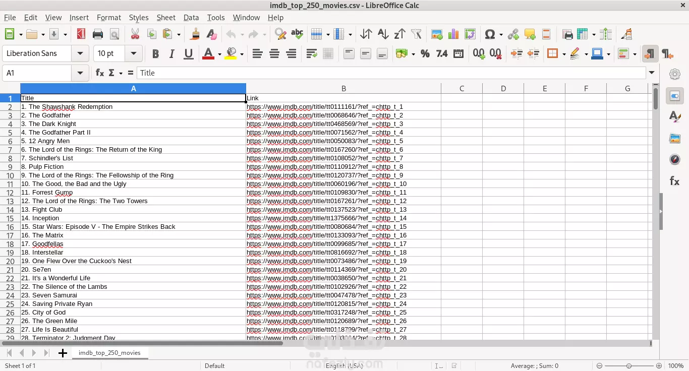Image resolution: width=689 pixels, height=371 pixels.
Task: Toggle sidebar Properties panel
Action: (x=675, y=96)
